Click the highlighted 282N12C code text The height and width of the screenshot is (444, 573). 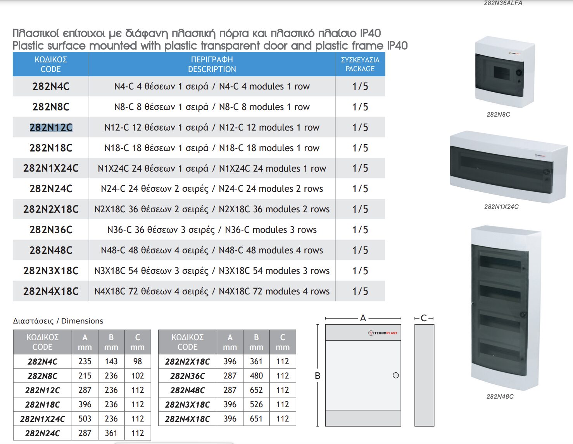pos(51,127)
